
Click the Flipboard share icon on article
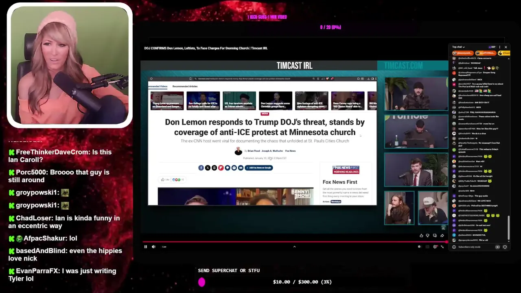coord(221,168)
